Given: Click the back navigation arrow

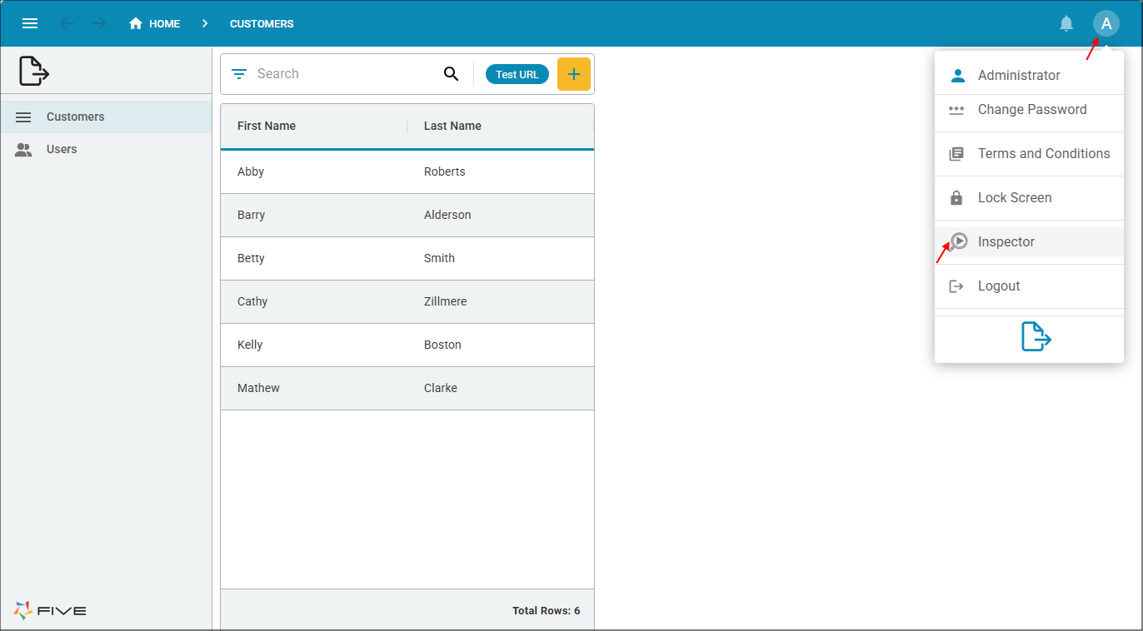Looking at the screenshot, I should pyautogui.click(x=67, y=23).
